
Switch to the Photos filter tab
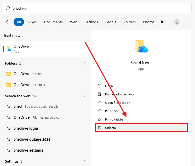click(x=148, y=22)
